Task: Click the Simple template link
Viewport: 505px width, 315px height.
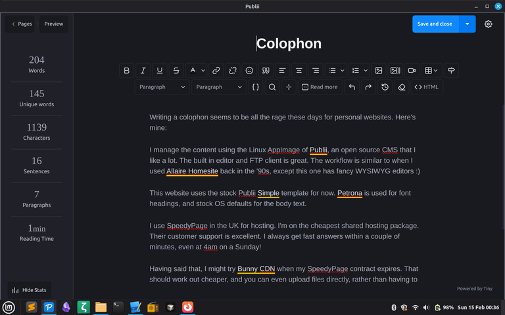Action: [x=268, y=193]
